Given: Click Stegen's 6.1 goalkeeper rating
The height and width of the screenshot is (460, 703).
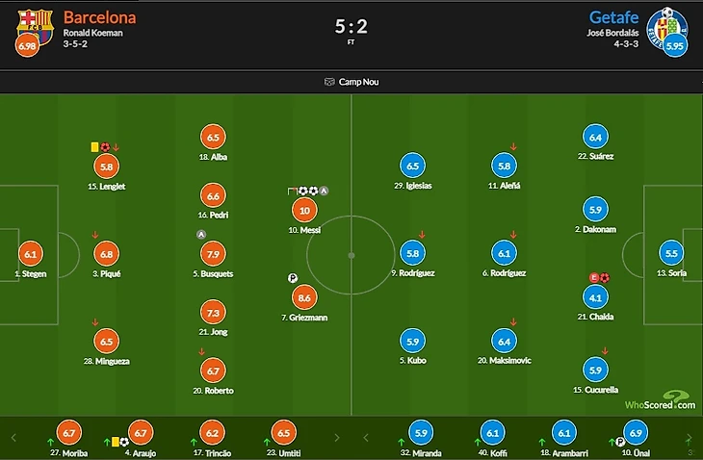Looking at the screenshot, I should (31, 254).
